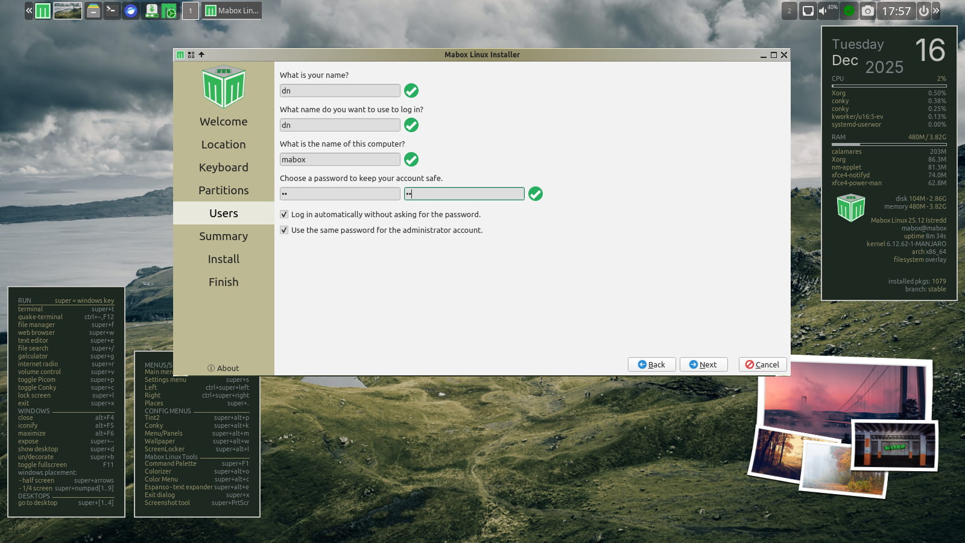Click the network connection tray icon
The image size is (965, 543).
pyautogui.click(x=808, y=11)
